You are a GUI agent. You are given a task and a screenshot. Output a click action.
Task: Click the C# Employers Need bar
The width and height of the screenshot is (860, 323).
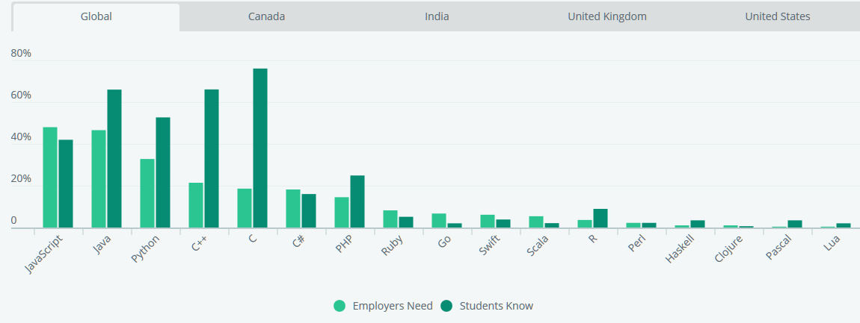coord(293,209)
